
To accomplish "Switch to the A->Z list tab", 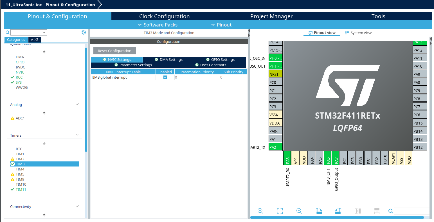I will [x=35, y=40].
